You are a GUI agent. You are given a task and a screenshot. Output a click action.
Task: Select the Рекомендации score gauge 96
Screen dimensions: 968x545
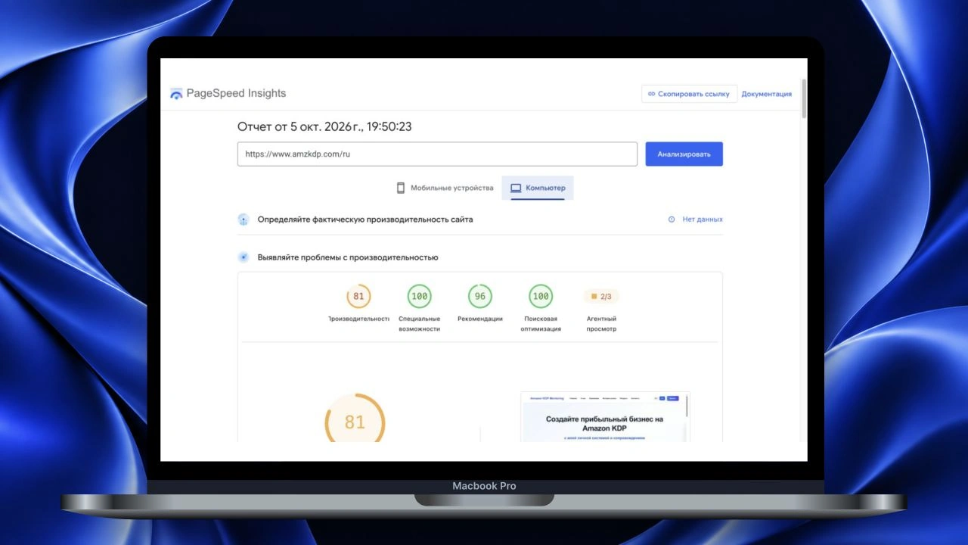479,297
